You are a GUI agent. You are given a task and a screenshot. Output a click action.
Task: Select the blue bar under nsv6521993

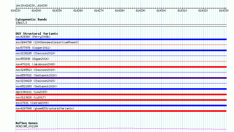click(x=121, y=89)
